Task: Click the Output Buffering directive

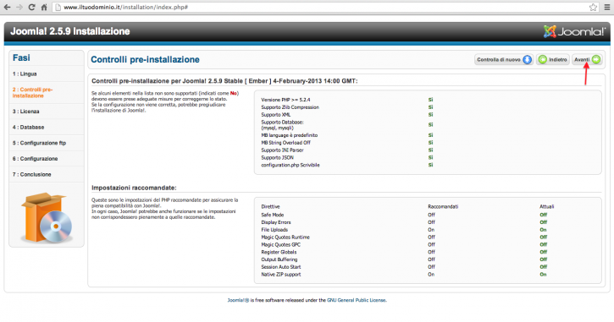Action: 279,259
